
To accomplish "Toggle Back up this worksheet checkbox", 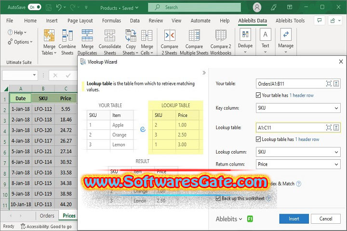I will click(218, 198).
